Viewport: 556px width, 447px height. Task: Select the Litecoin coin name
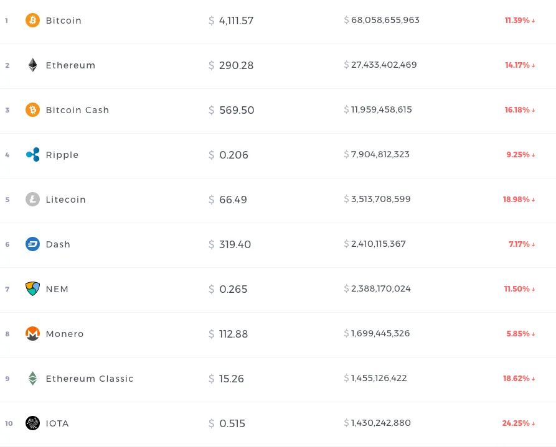pyautogui.click(x=65, y=200)
